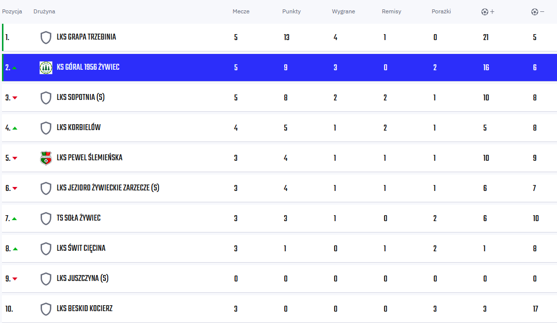Open the LKS Pewel Ślemieńska team link

coord(89,157)
